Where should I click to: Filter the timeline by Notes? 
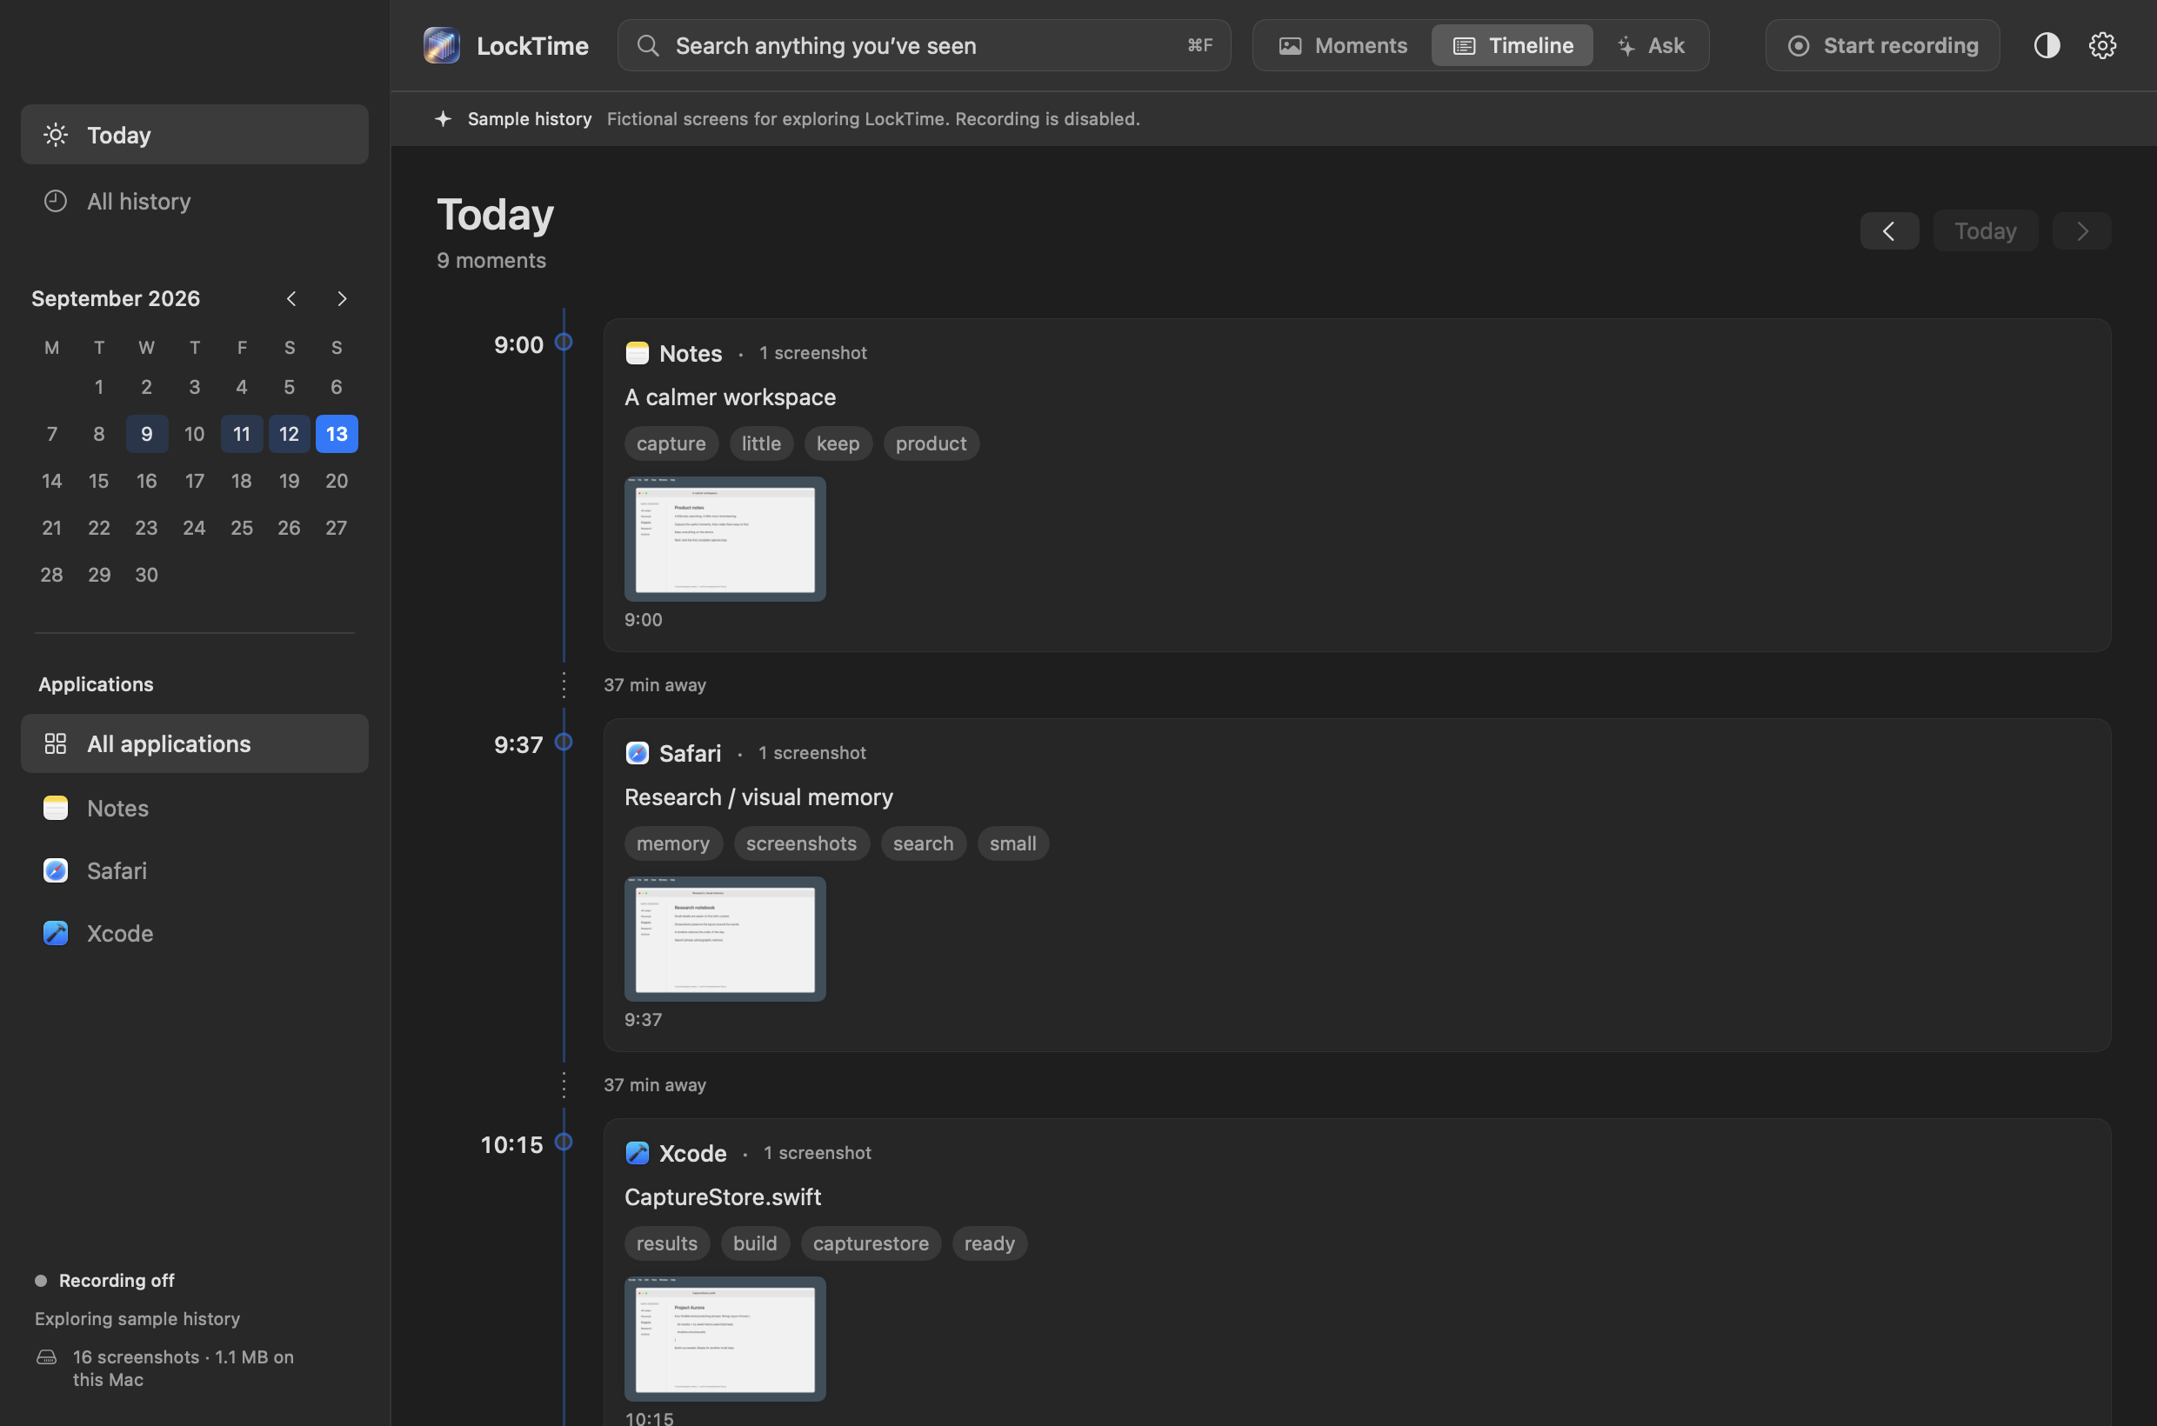(195, 808)
